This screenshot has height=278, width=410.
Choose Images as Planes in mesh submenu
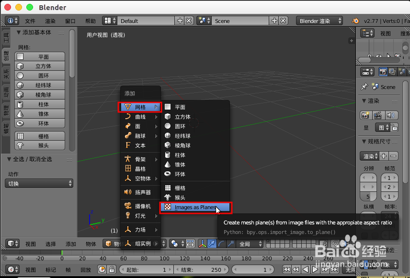pos(195,207)
